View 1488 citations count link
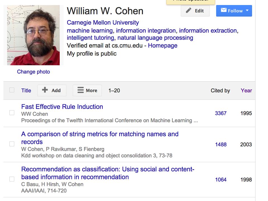This screenshot has width=268, height=201. 221,144
